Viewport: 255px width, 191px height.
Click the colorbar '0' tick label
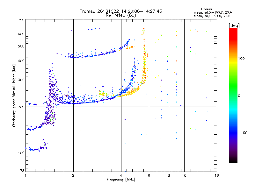pyautogui.click(x=239, y=96)
